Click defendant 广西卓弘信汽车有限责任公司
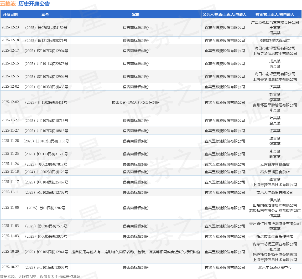 click(275, 22)
